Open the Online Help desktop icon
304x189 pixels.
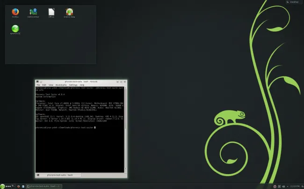[69, 13]
